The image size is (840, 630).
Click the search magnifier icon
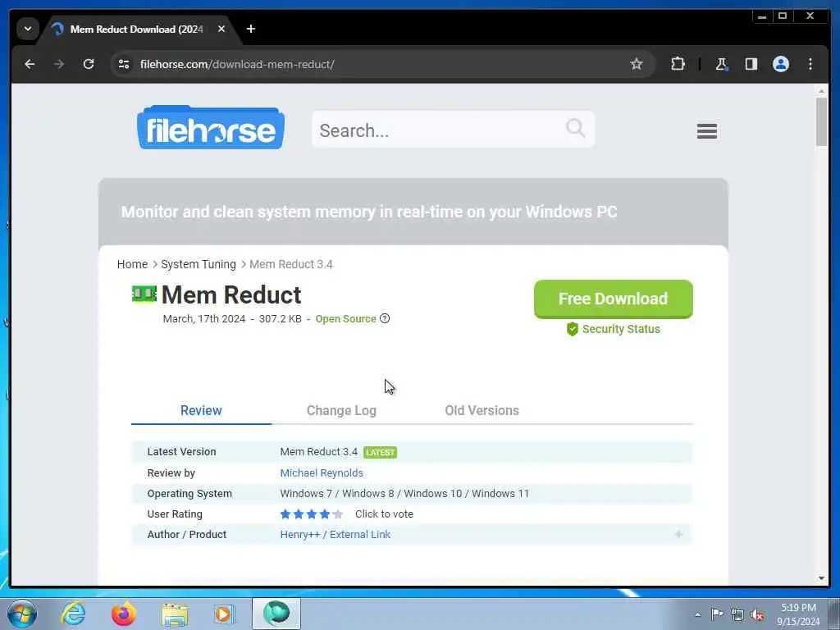point(575,128)
